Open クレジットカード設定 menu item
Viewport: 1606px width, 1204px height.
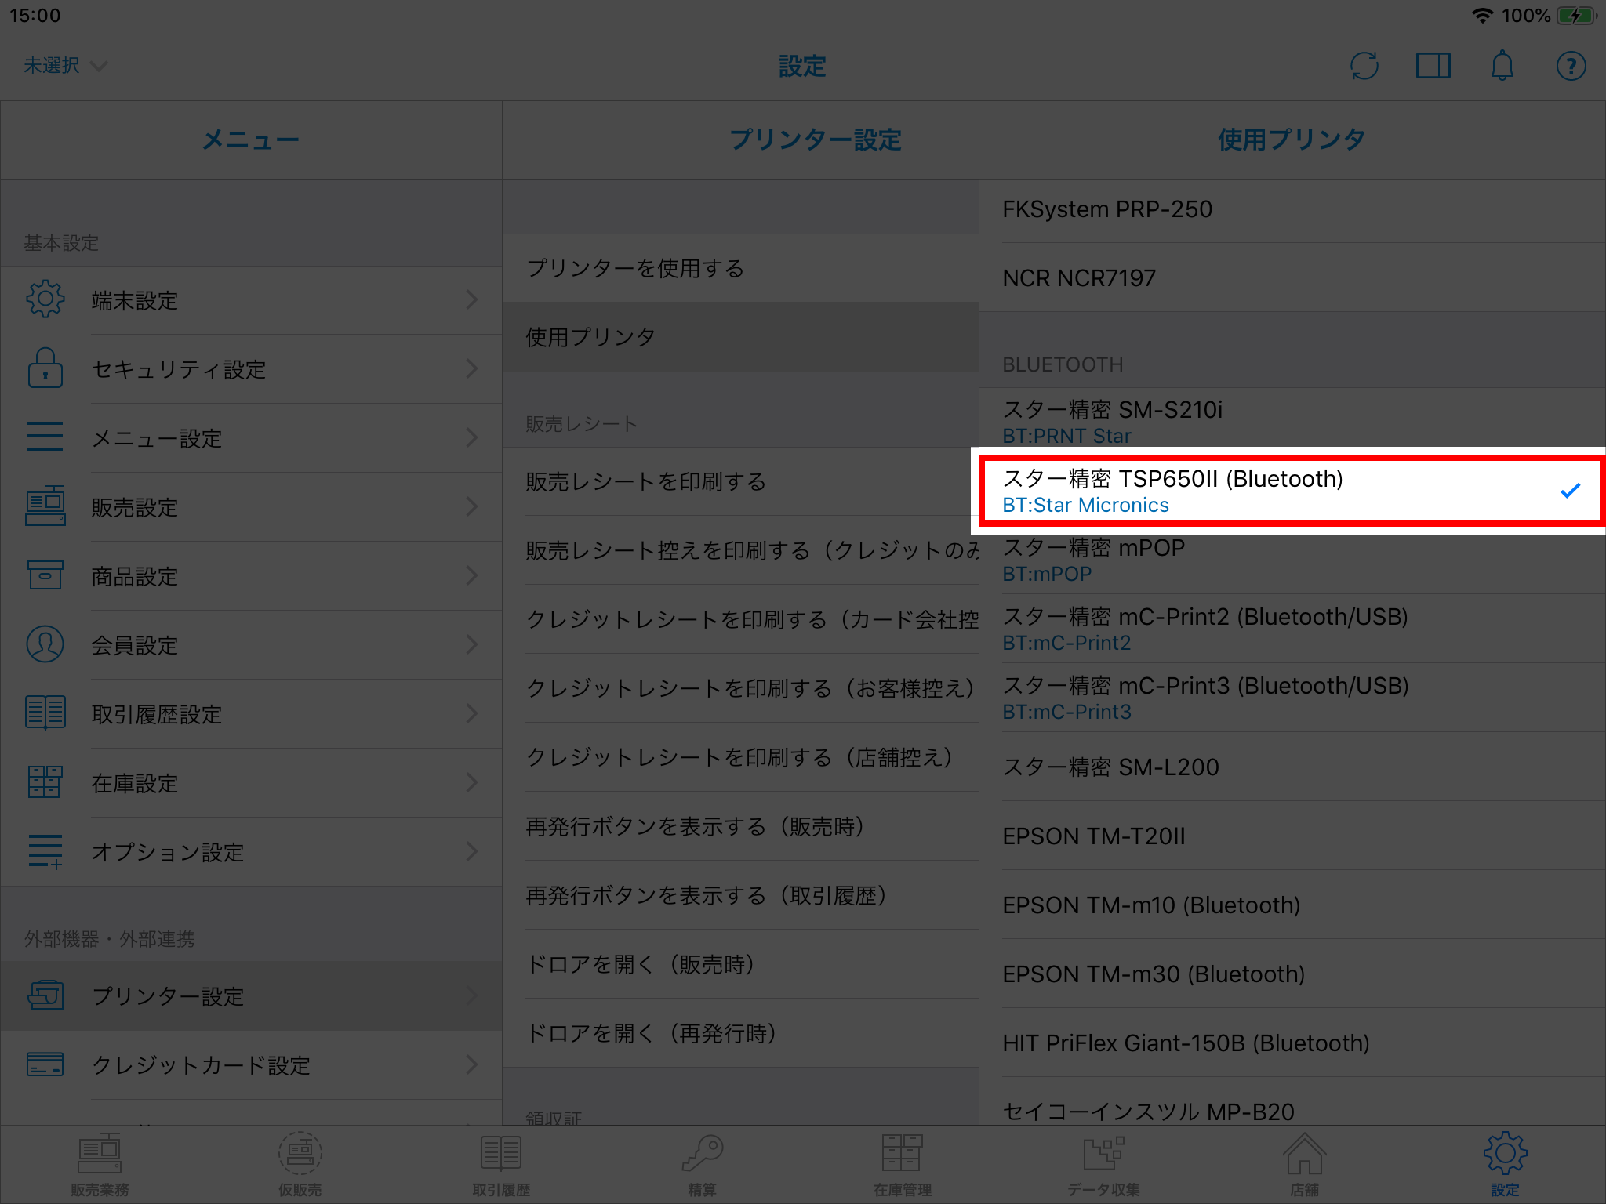[251, 1064]
